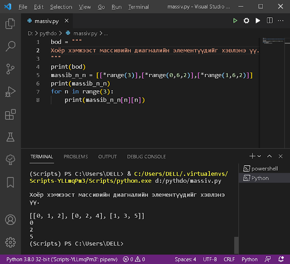Click the gear icon in editor toolbar
The height and width of the screenshot is (264, 290).
point(246,20)
